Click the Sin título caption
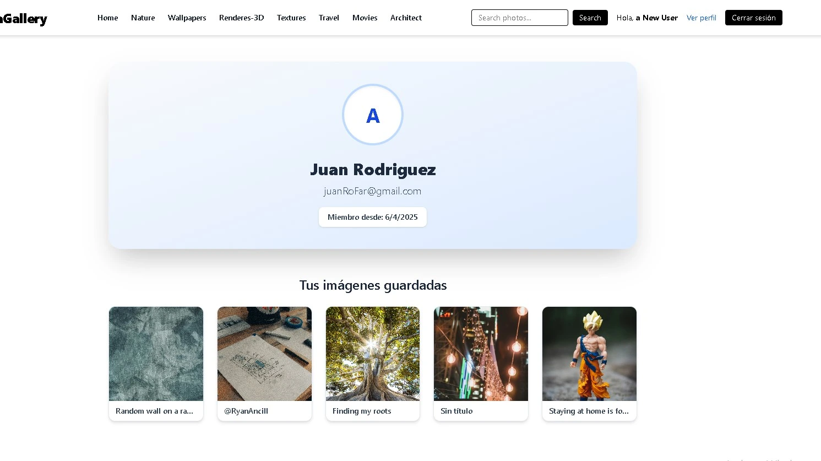821x461 pixels. coord(456,411)
